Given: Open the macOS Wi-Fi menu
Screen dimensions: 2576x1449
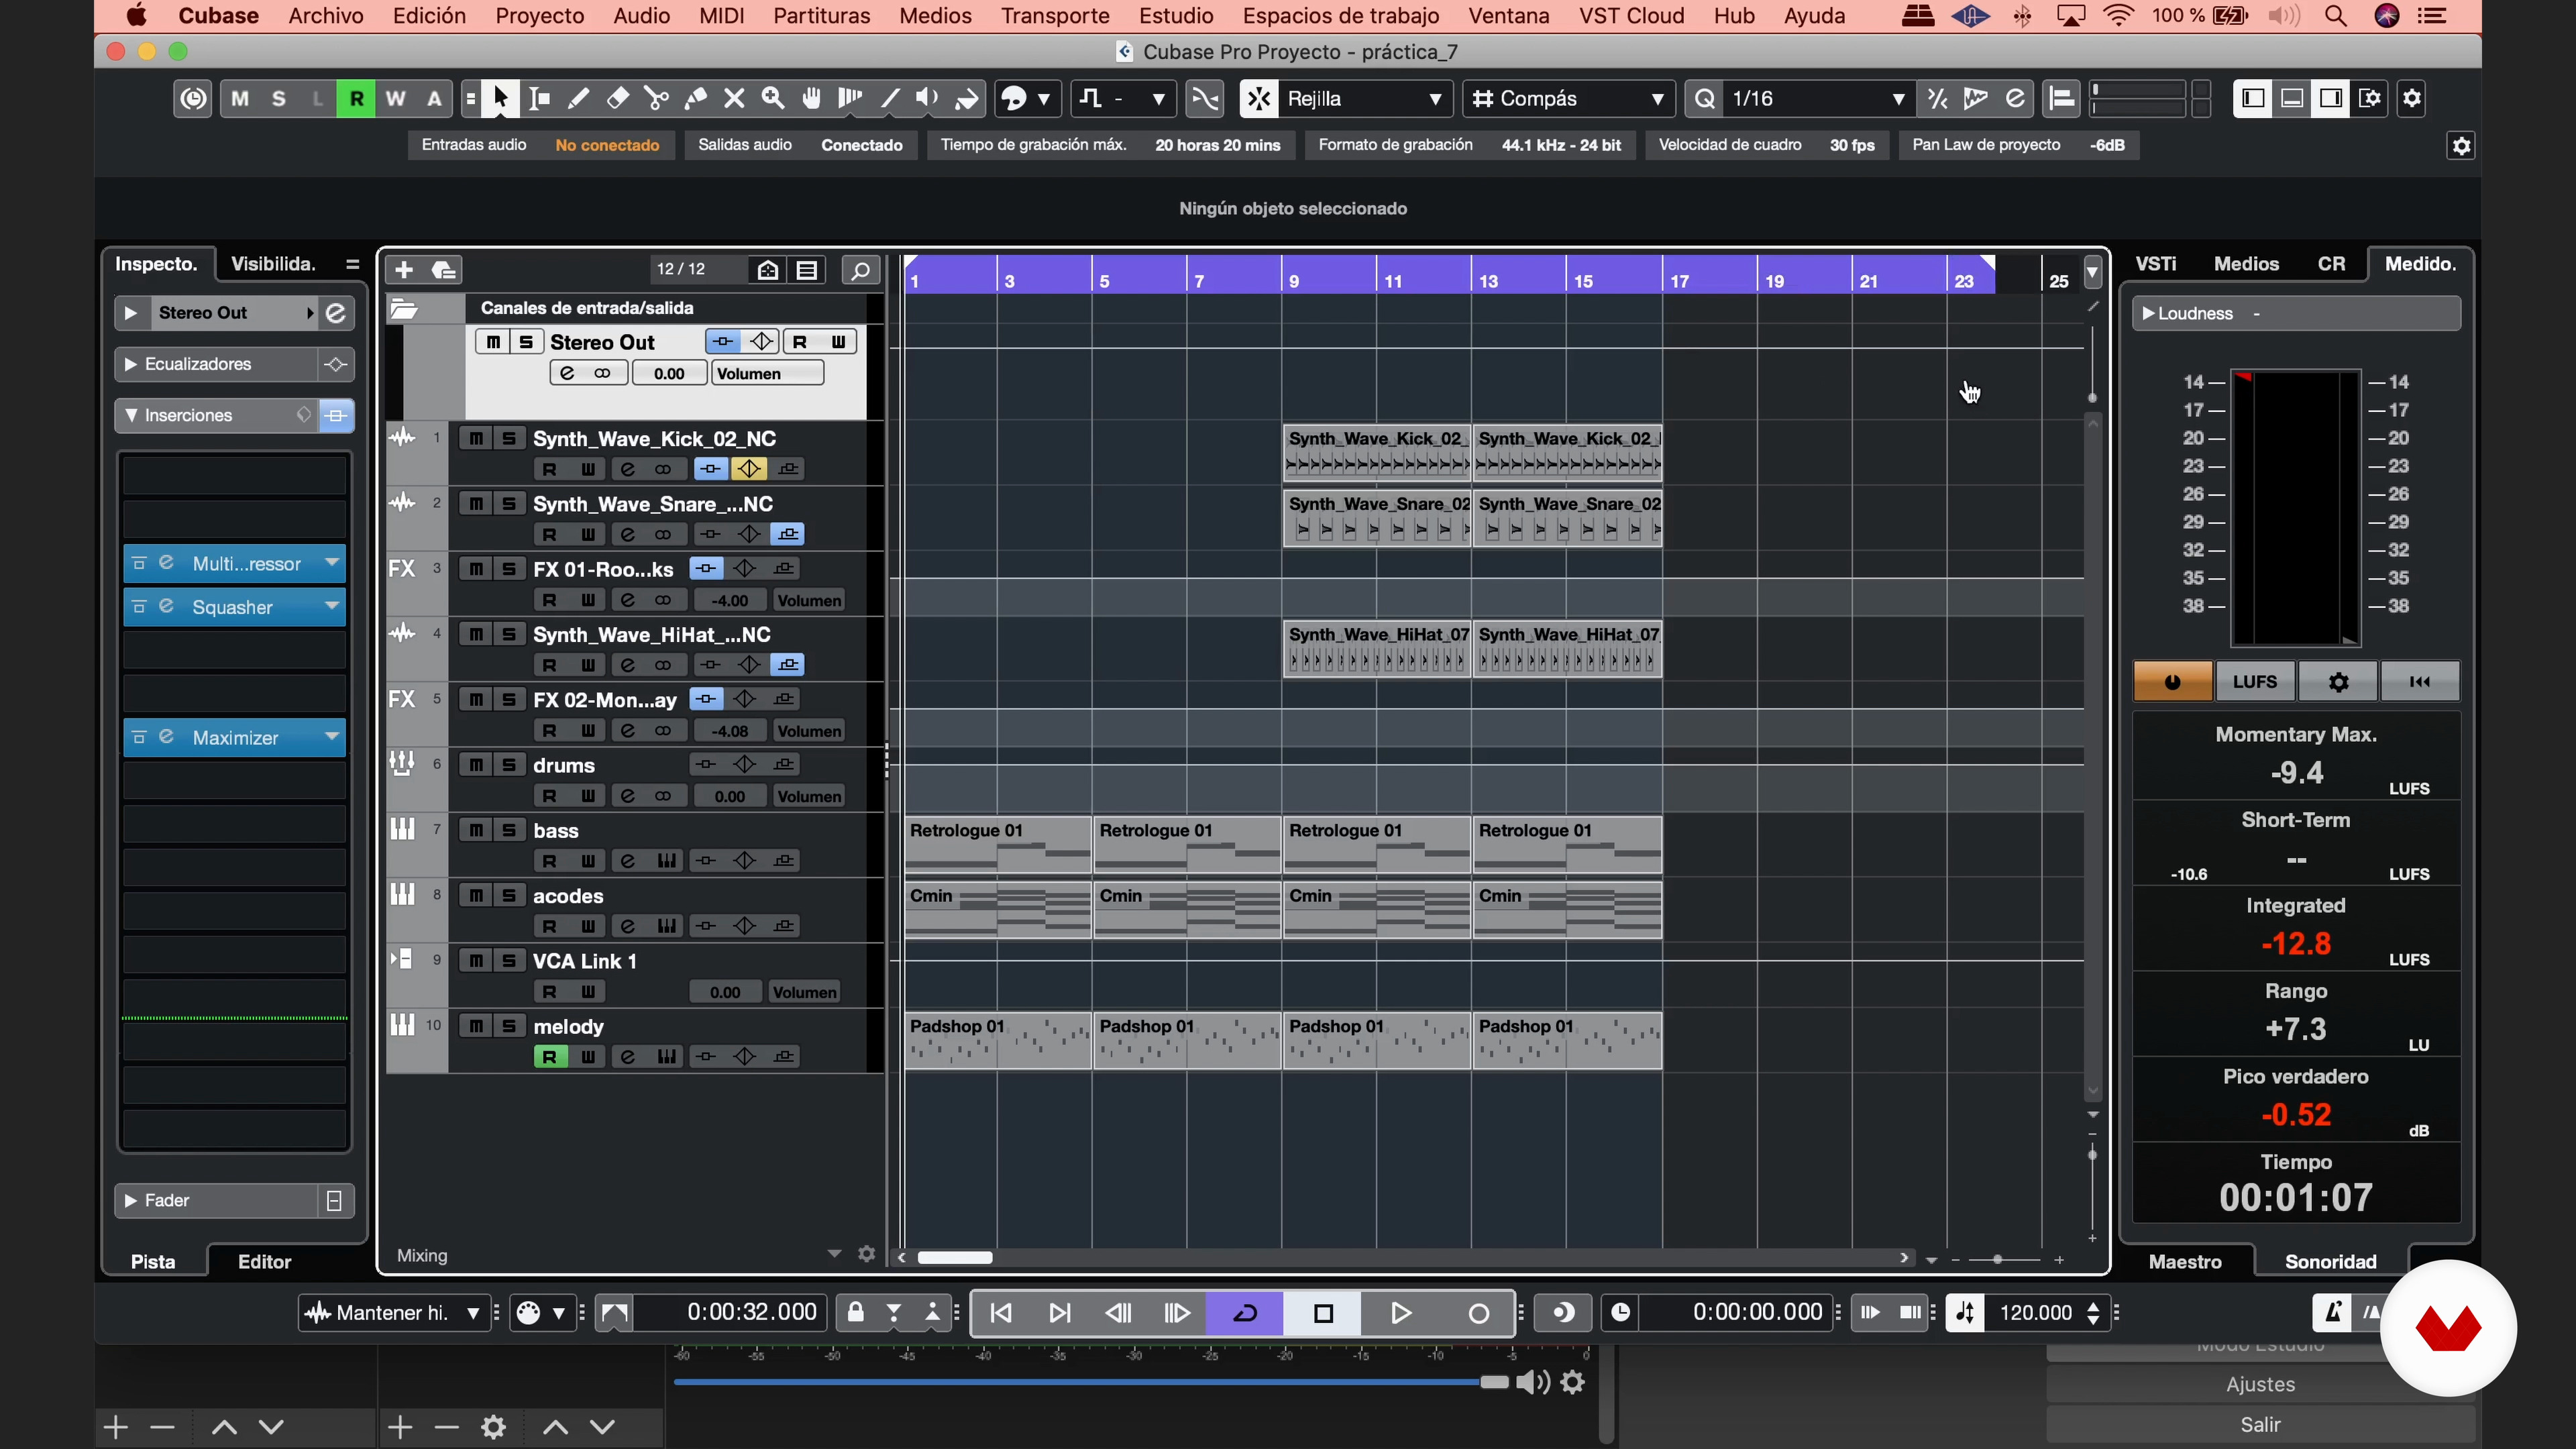Looking at the screenshot, I should [x=2118, y=16].
